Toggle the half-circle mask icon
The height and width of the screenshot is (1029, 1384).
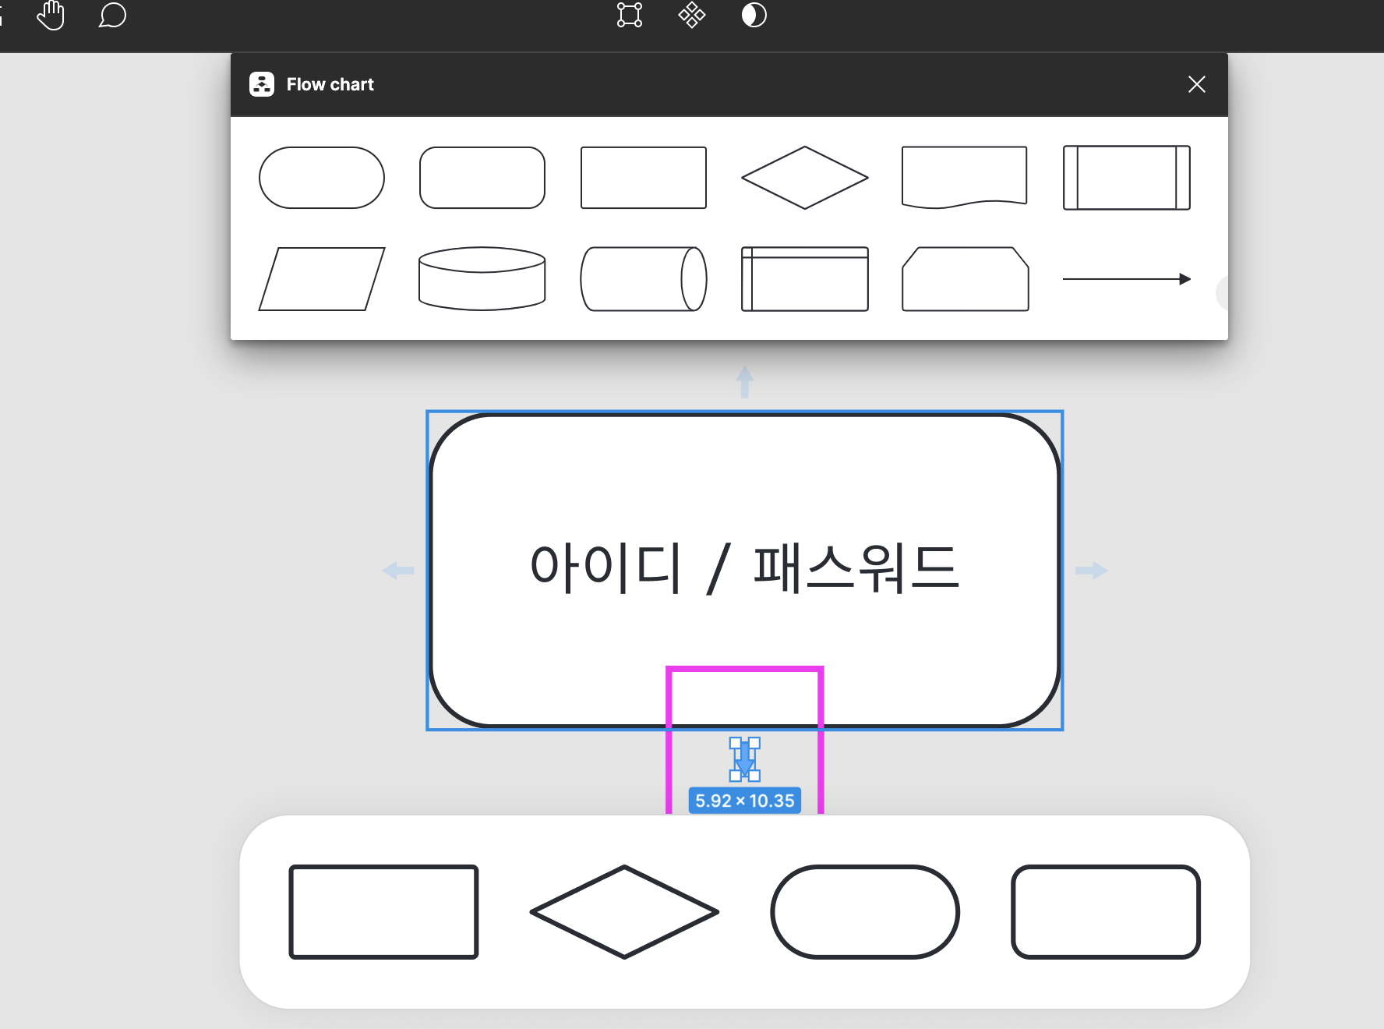(754, 15)
